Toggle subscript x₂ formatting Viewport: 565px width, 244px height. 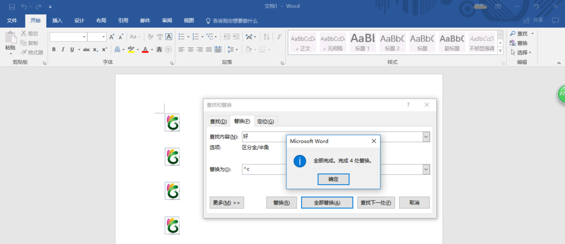[x=95, y=50]
